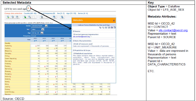Open the red info icon next to Australia
This screenshot has width=196, height=101.
click(11, 46)
